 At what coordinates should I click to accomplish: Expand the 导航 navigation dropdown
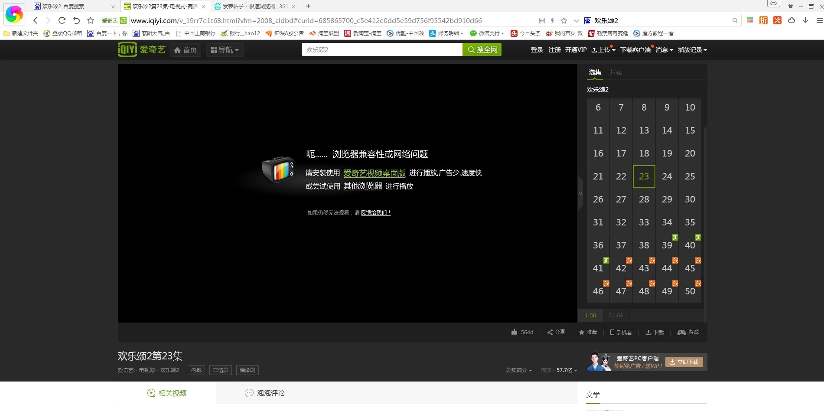225,50
